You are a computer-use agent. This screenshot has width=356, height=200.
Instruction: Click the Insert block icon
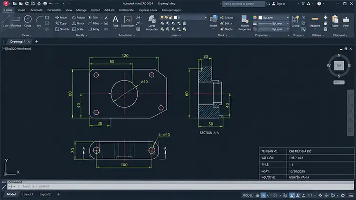pos(214,21)
